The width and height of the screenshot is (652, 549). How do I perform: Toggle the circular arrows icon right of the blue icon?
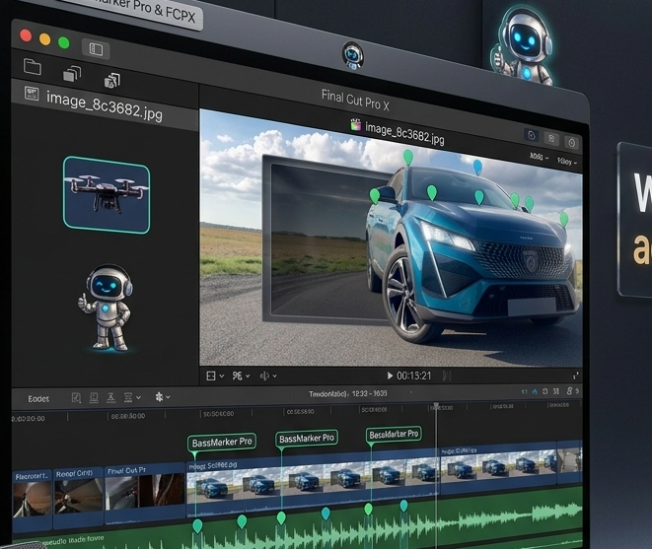coord(545,391)
